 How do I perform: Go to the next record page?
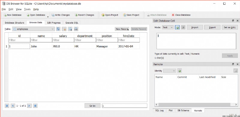pos(29,106)
